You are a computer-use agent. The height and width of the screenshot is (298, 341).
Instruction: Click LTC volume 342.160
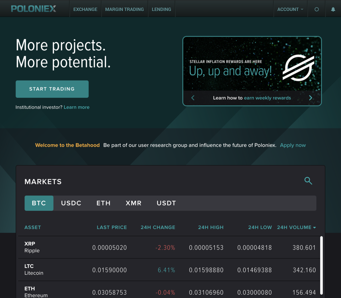[304, 270]
